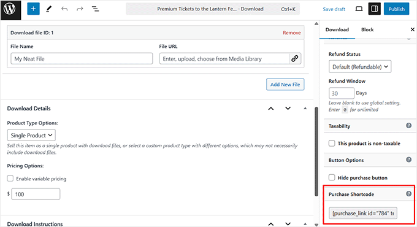Select the Purchase Shortcode text field
Viewport: 417px width, 227px height.
coord(363,213)
